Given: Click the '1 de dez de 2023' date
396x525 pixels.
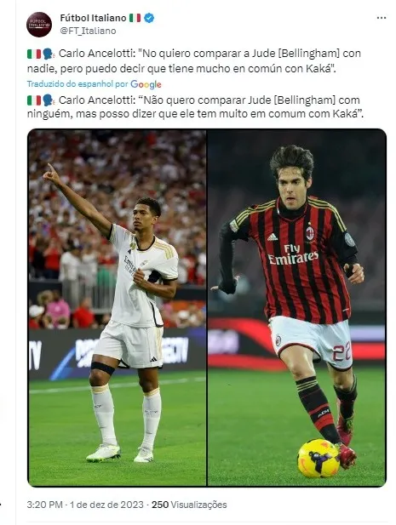Looking at the screenshot, I should [x=106, y=505].
